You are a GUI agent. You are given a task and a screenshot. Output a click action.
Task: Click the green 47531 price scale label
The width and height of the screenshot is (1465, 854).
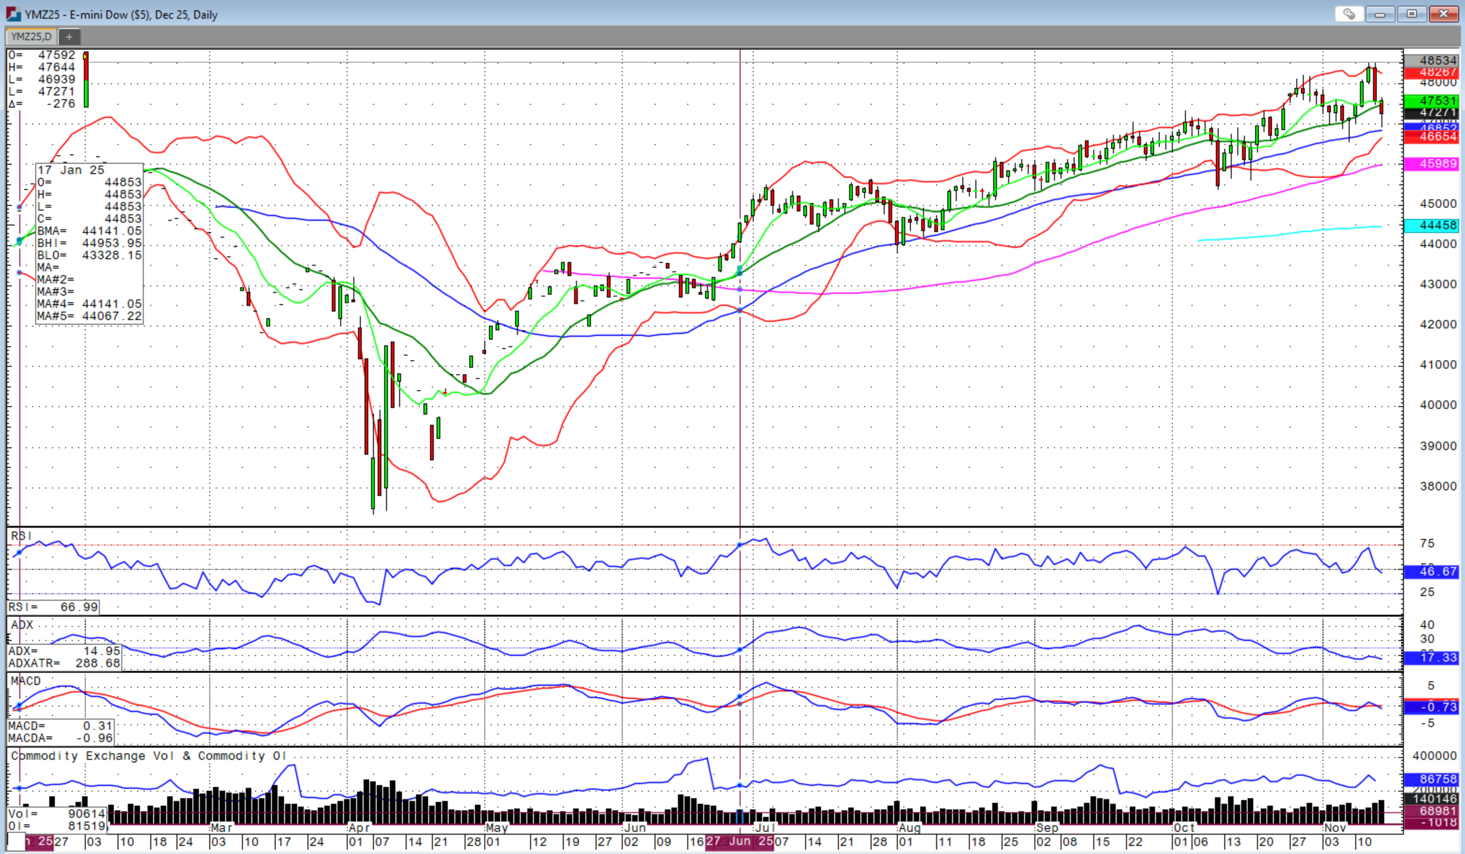click(1431, 100)
